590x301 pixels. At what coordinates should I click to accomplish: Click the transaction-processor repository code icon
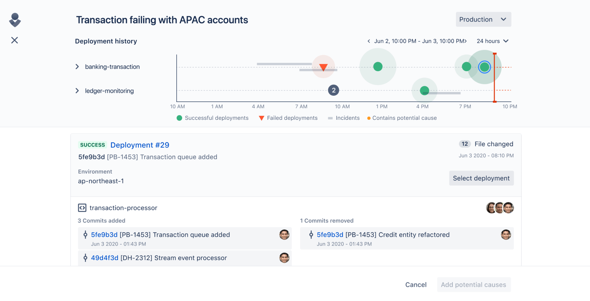(x=82, y=208)
